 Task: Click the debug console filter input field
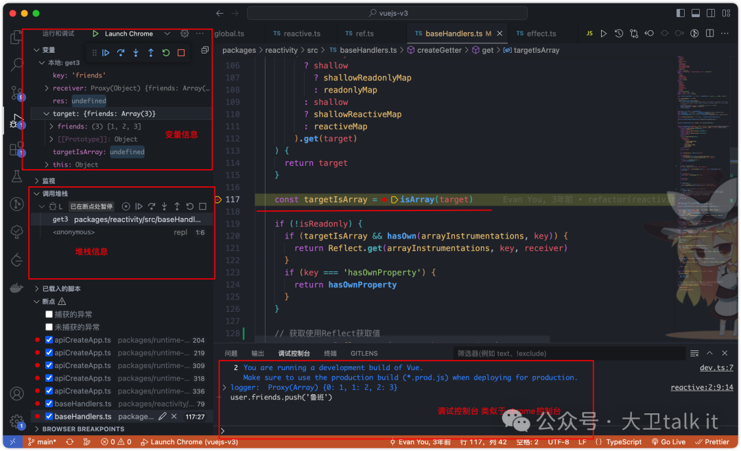point(569,354)
